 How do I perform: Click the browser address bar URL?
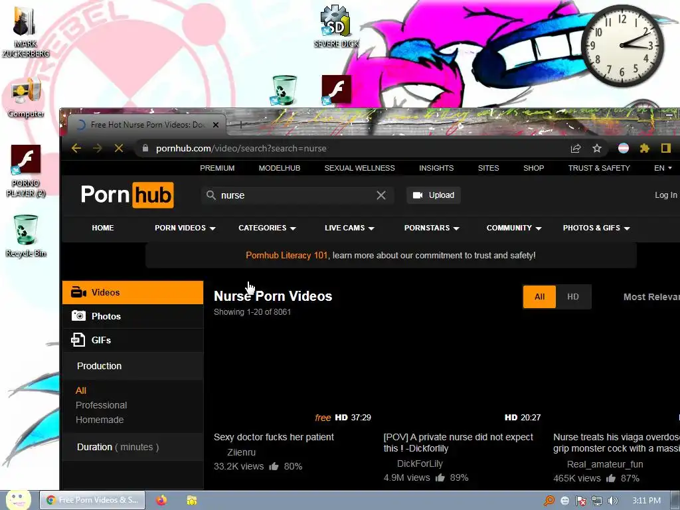click(241, 148)
